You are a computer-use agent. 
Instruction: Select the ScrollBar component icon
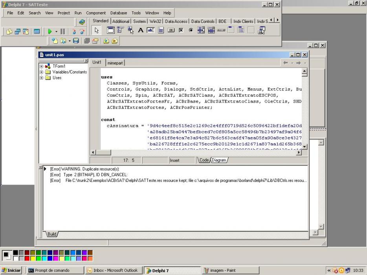(221, 30)
